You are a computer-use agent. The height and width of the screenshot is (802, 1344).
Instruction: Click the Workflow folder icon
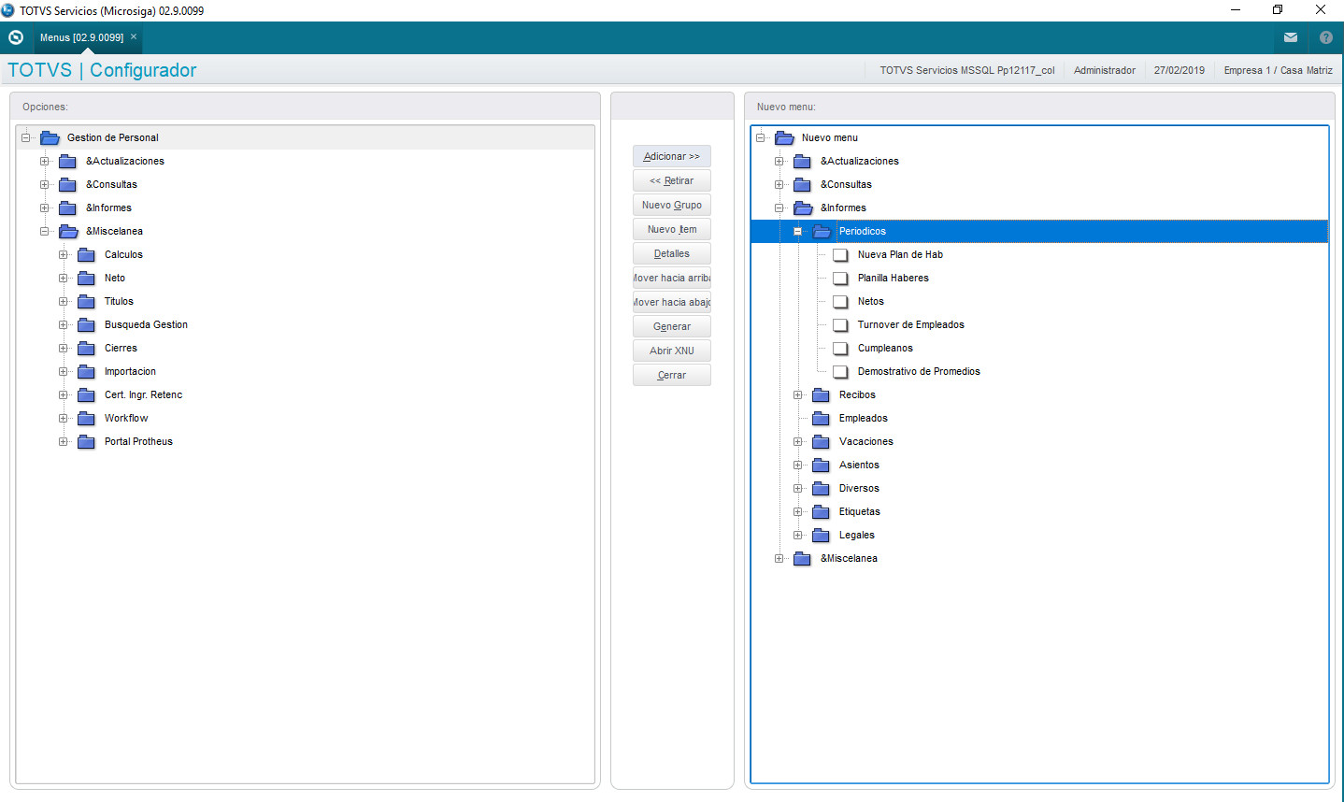pos(86,418)
